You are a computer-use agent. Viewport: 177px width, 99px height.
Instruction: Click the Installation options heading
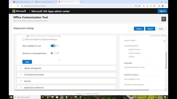(131, 75)
